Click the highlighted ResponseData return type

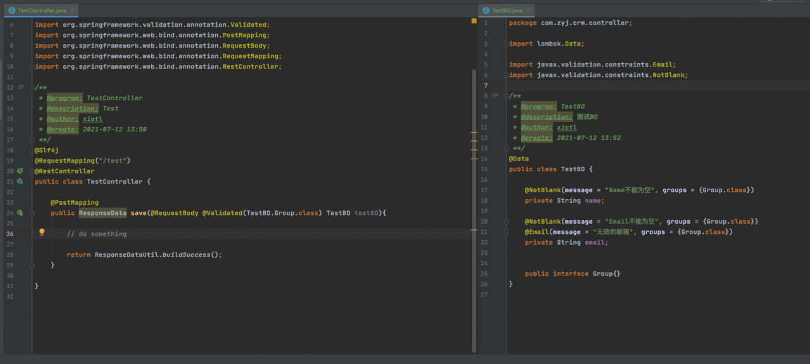click(x=103, y=213)
